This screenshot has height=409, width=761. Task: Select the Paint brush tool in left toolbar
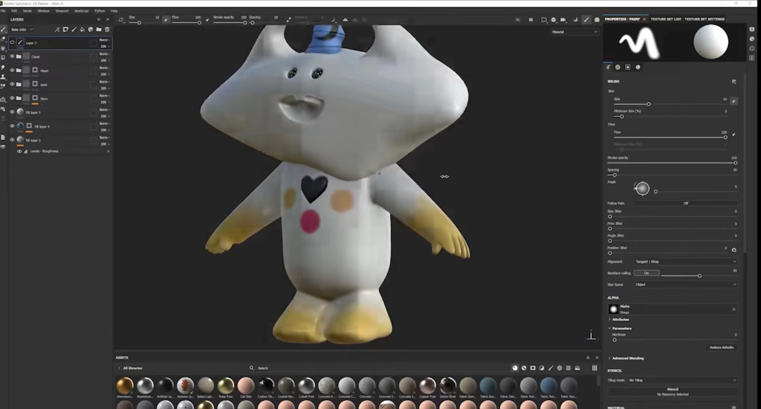pyautogui.click(x=3, y=30)
